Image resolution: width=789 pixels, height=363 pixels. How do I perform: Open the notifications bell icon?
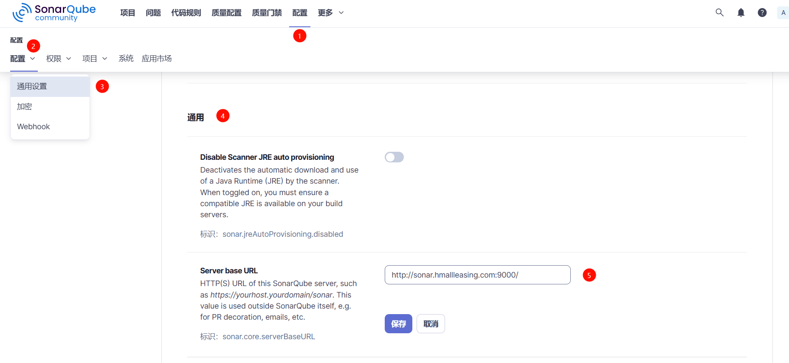[x=741, y=13]
